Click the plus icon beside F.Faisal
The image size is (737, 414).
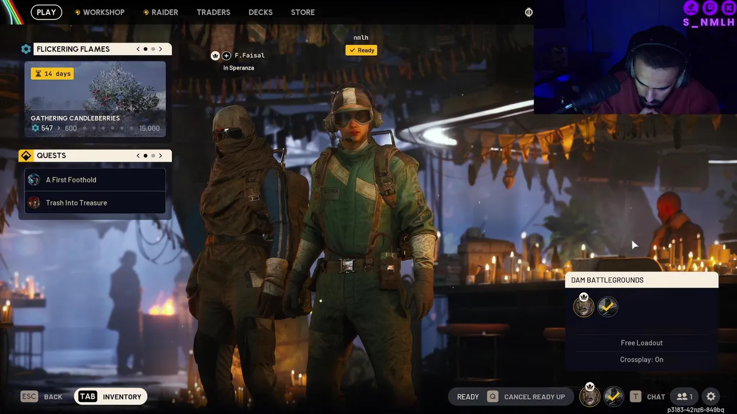click(226, 56)
